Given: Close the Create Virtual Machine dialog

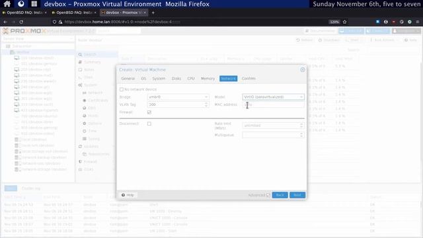Looking at the screenshot, I should coord(303,69).
